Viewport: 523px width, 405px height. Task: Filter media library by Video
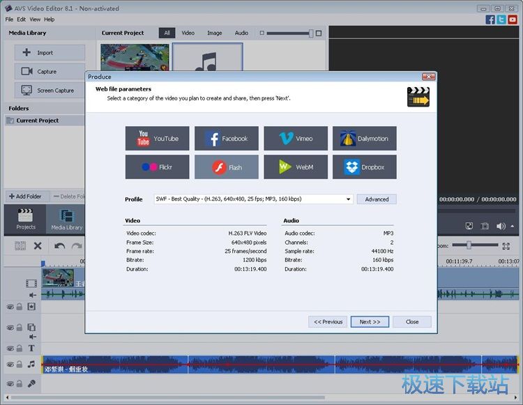tap(188, 33)
